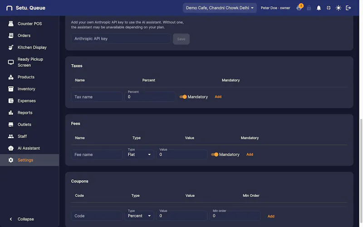Click the Inventory box icon
The height and width of the screenshot is (227, 363).
point(11,89)
